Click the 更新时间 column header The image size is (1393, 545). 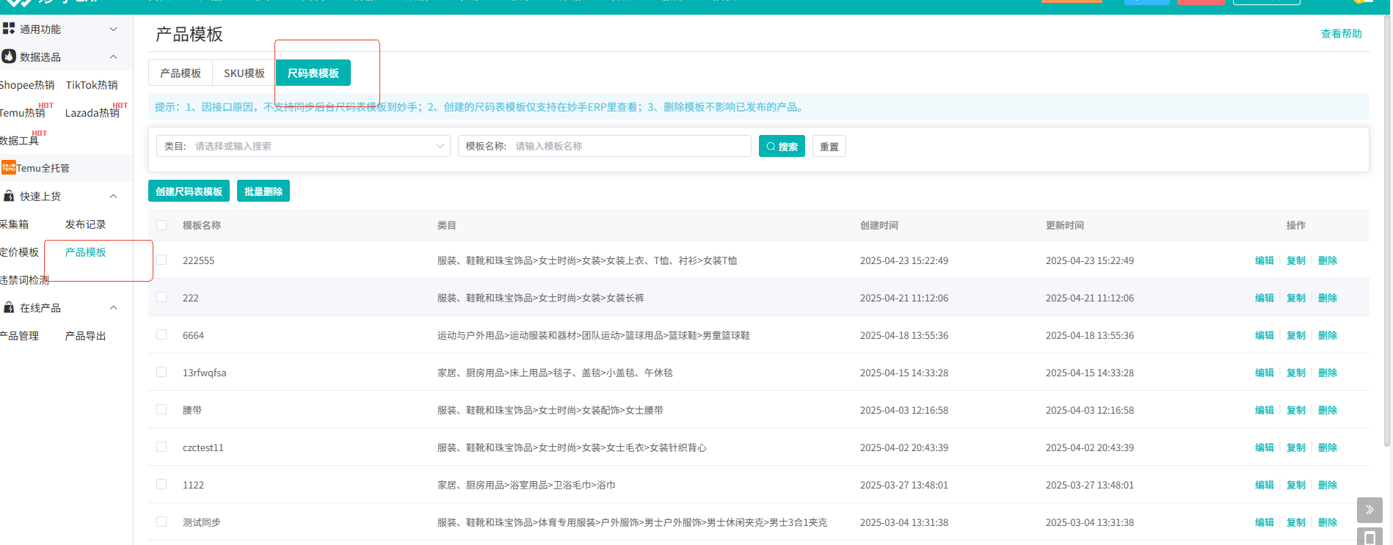point(1065,225)
